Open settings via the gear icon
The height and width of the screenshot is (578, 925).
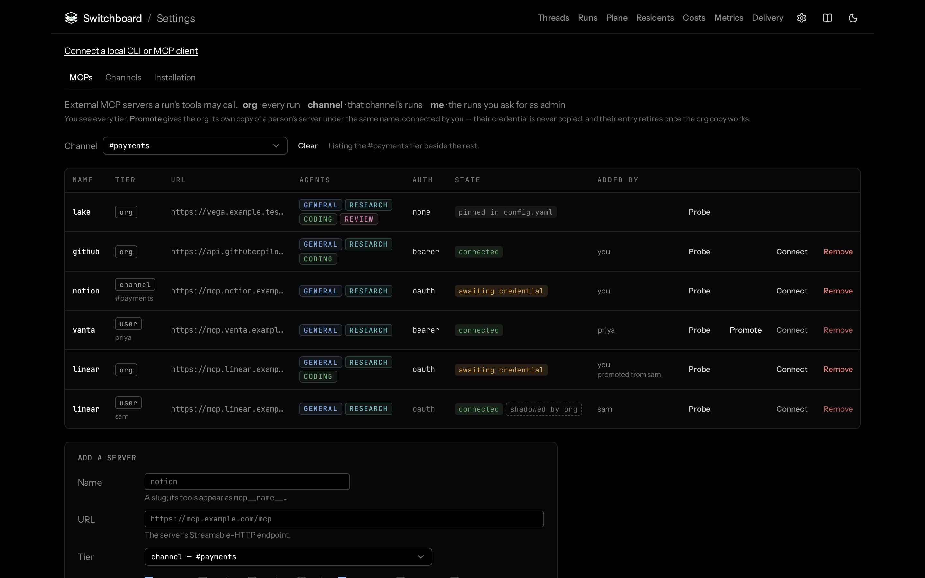(x=802, y=18)
